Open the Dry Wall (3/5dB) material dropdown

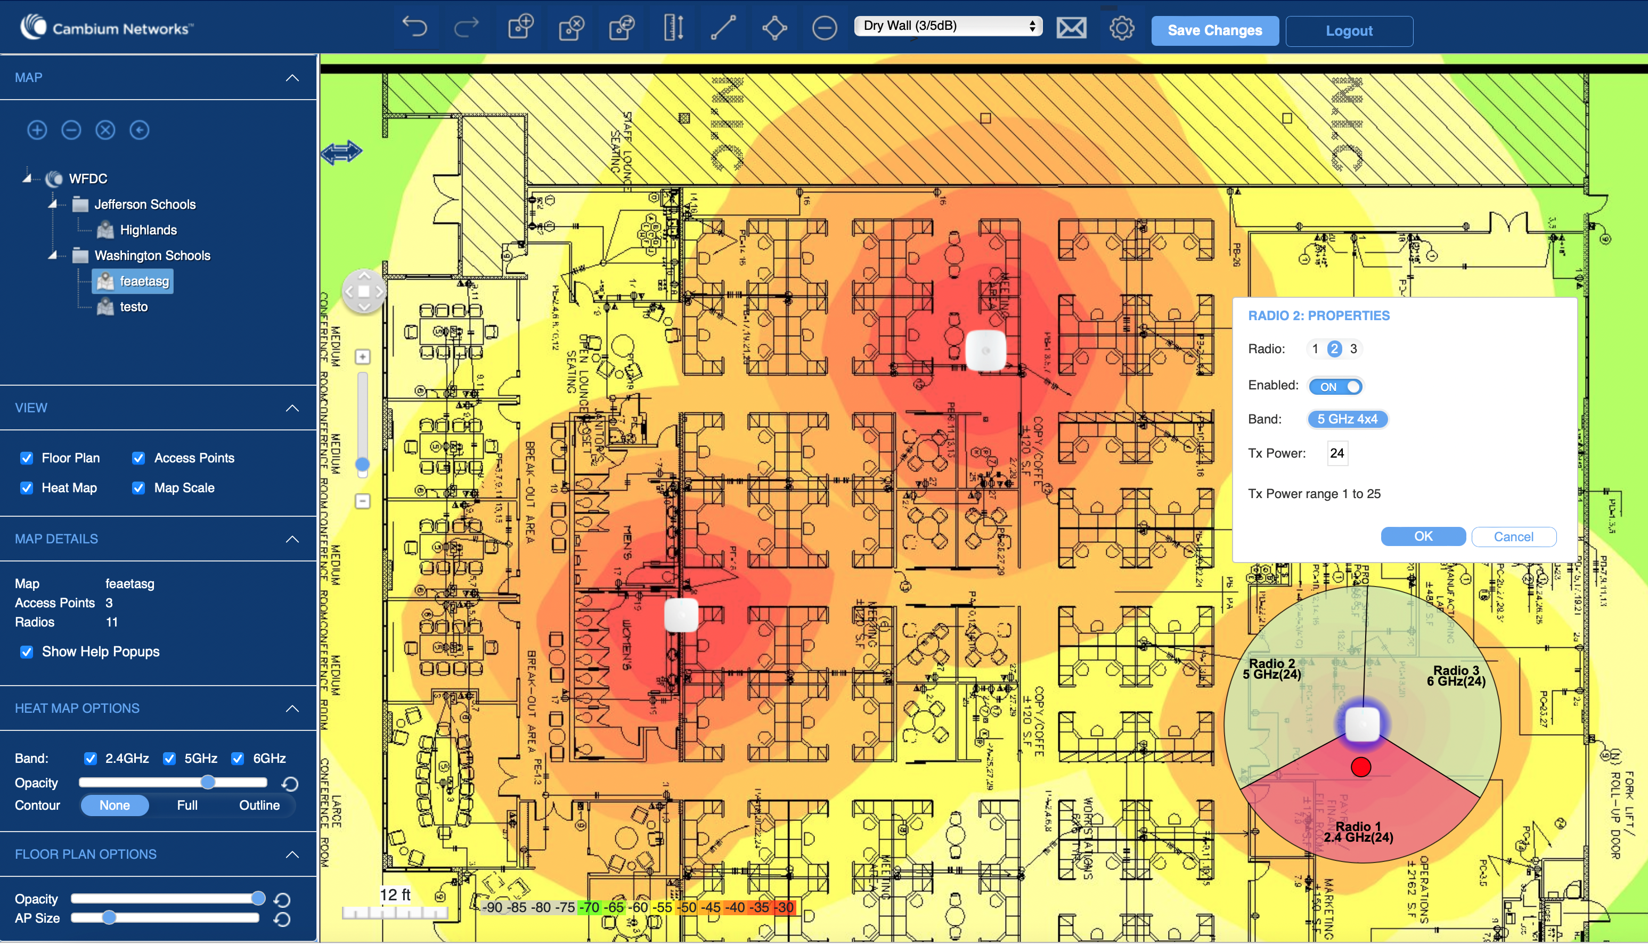coord(948,26)
